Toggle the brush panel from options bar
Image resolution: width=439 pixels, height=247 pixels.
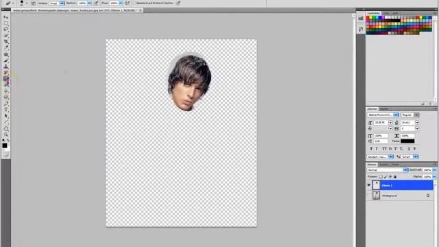tap(33, 3)
